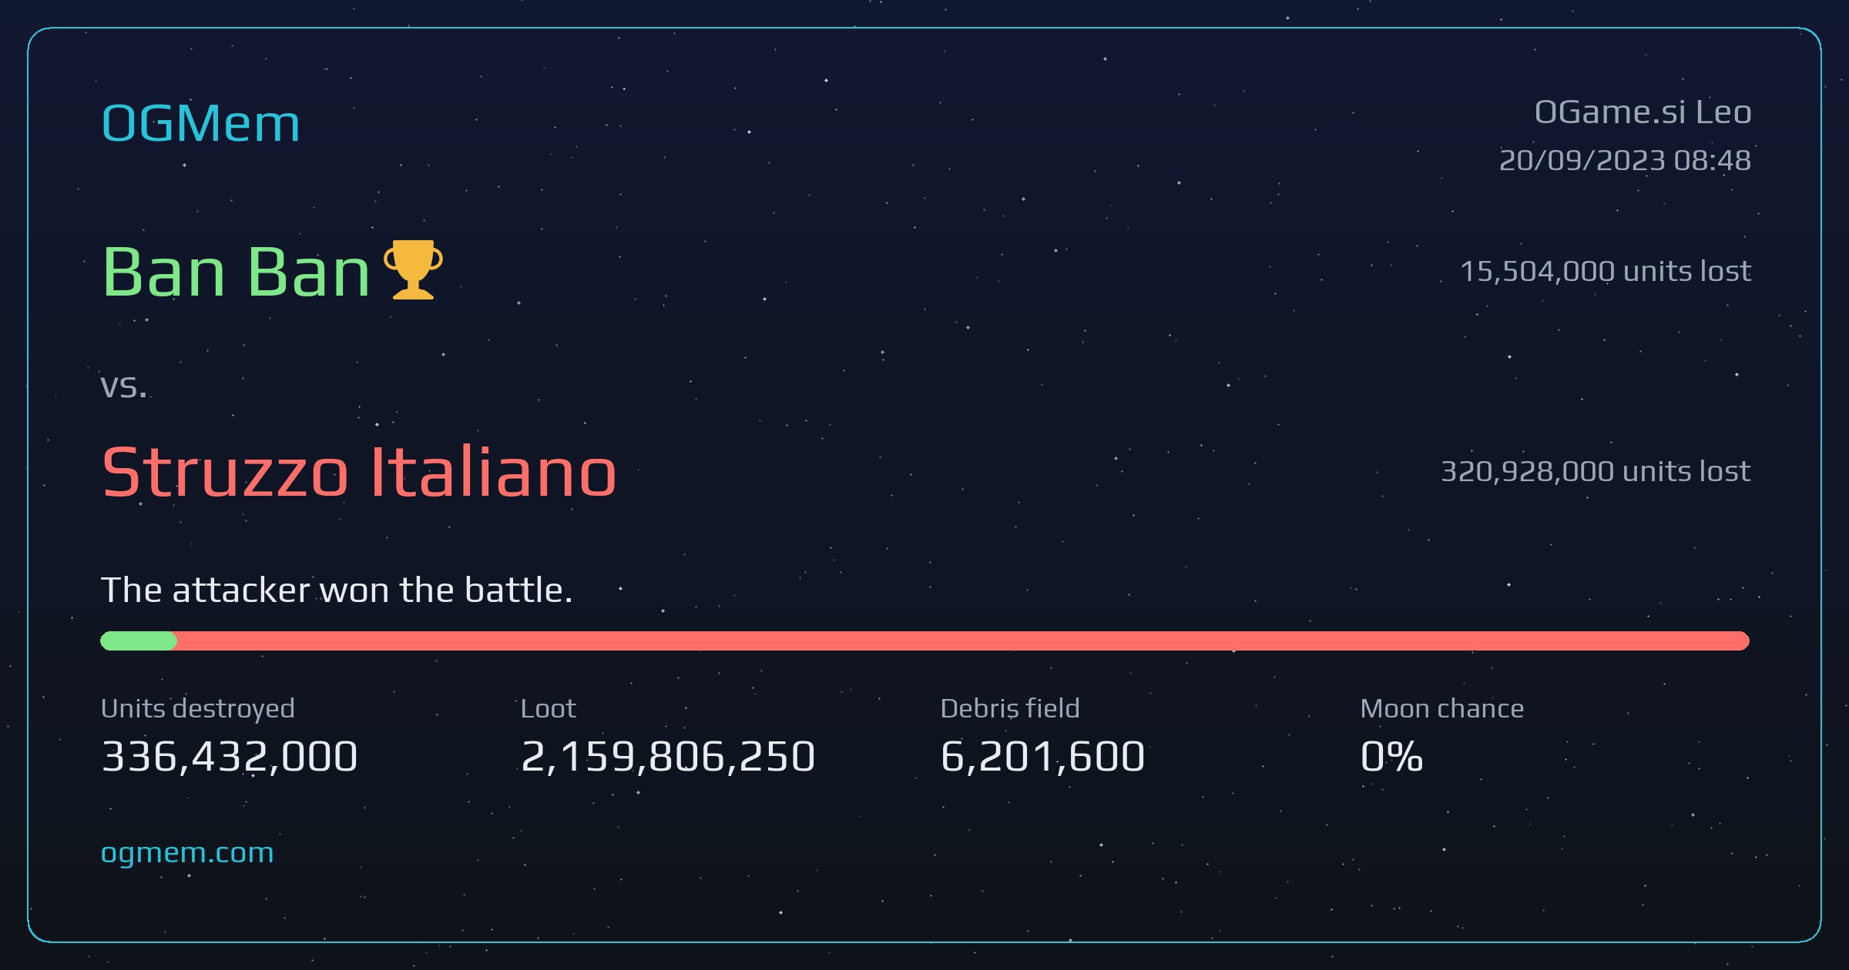Click the Loot label
Screen dimensions: 1849x970
coord(549,708)
